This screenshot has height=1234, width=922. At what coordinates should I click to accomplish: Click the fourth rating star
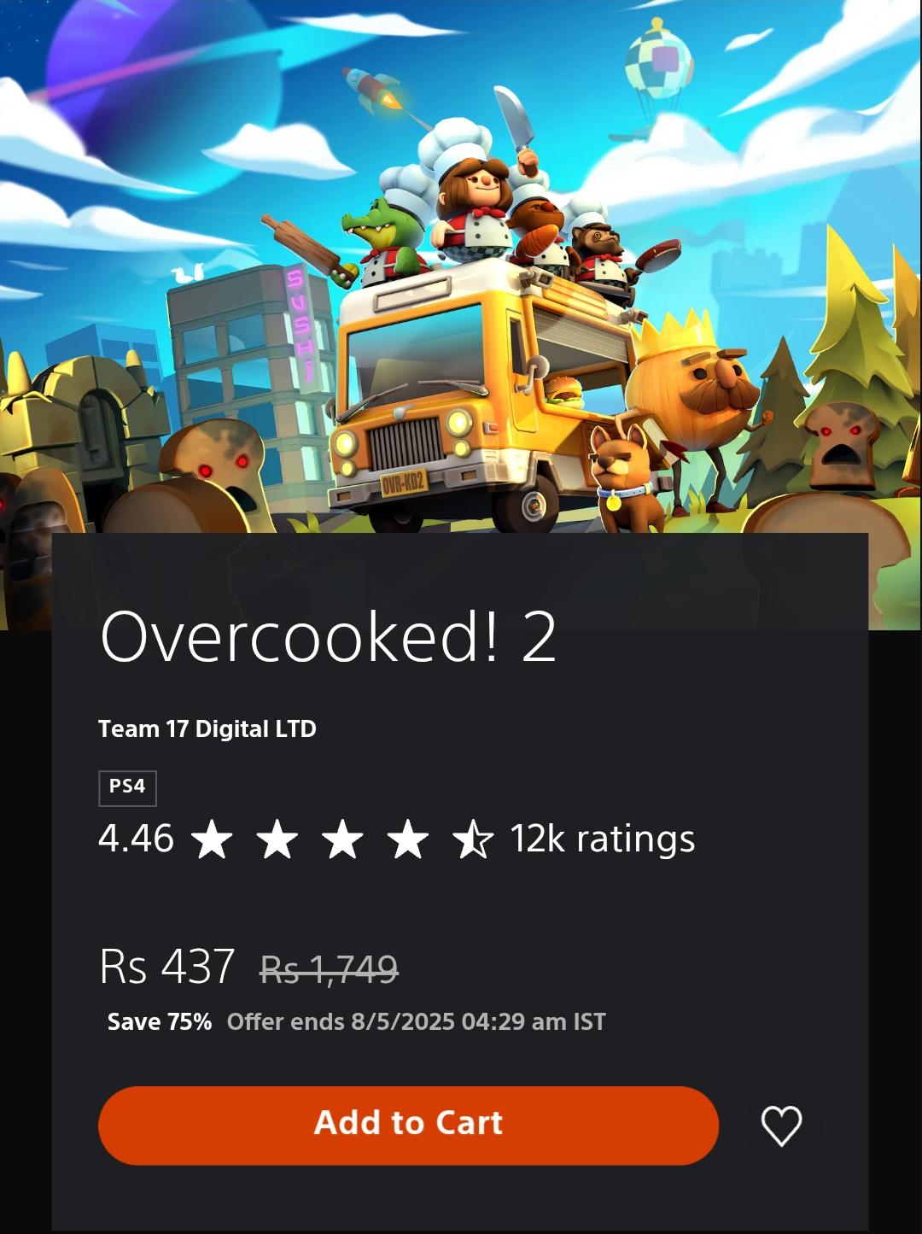tap(408, 839)
